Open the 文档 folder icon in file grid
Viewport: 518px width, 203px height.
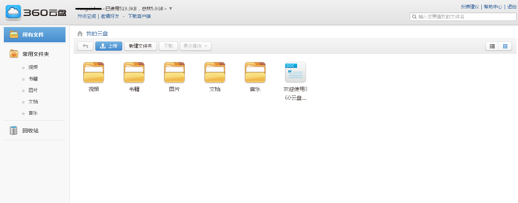[x=215, y=72]
